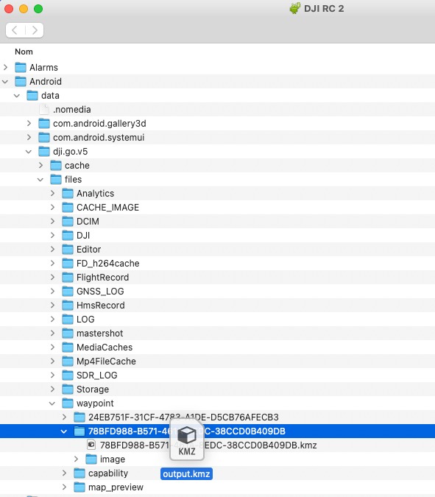This screenshot has width=435, height=497.
Task: Collapse the dji.go.v5 folder
Action: [x=29, y=152]
